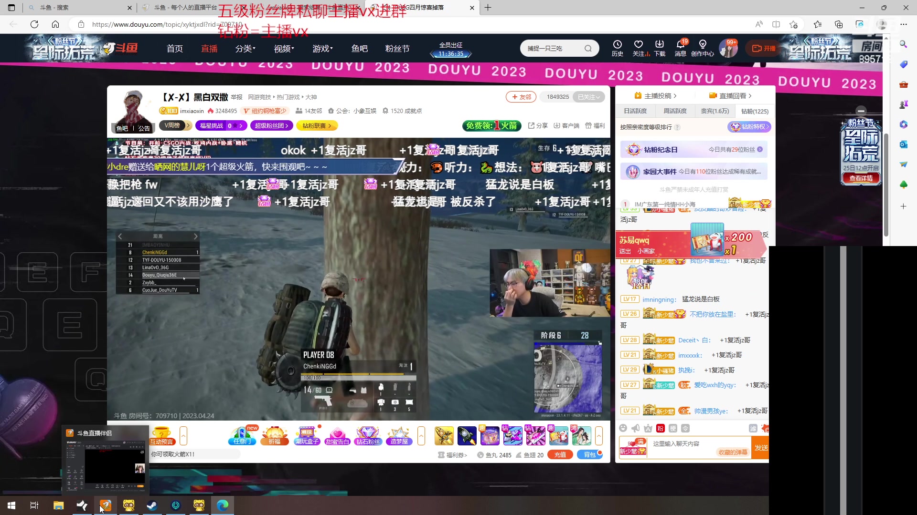This screenshot has height=515, width=917.
Task: Toggle the 令 option in chat toolbar
Action: point(686,428)
